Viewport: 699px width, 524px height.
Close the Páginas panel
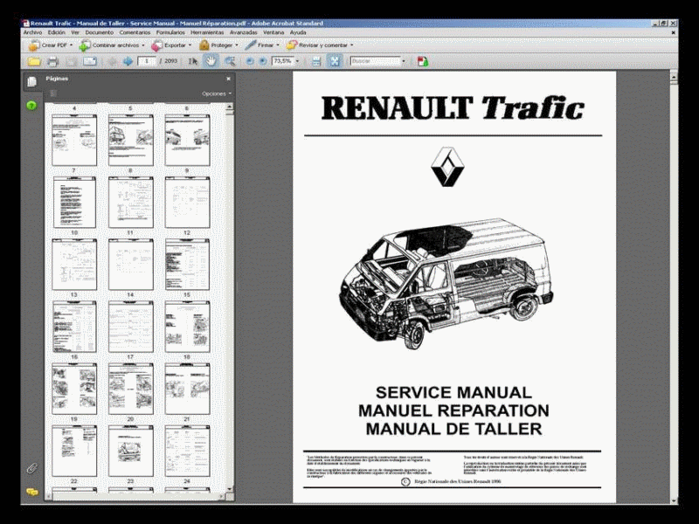coord(228,79)
